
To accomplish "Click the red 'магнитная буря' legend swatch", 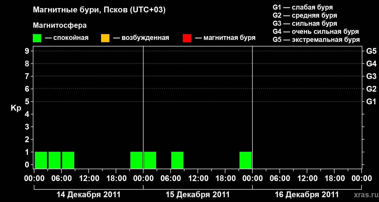I will 187,38.
